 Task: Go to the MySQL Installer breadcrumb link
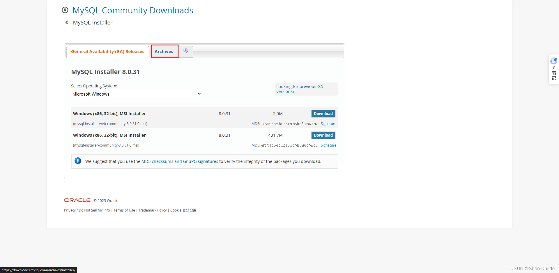(x=93, y=23)
